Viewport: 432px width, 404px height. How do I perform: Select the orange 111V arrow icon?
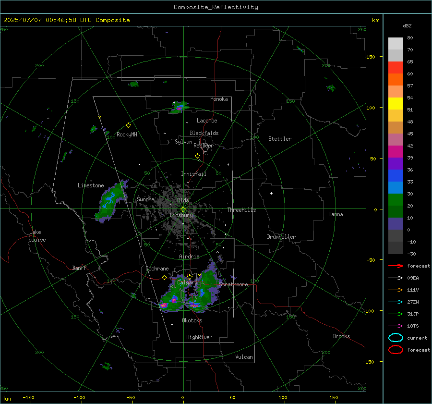[x=396, y=290]
